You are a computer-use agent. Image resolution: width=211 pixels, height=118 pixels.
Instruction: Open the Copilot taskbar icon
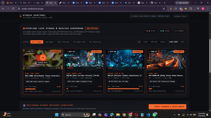pyautogui.click(x=100, y=115)
